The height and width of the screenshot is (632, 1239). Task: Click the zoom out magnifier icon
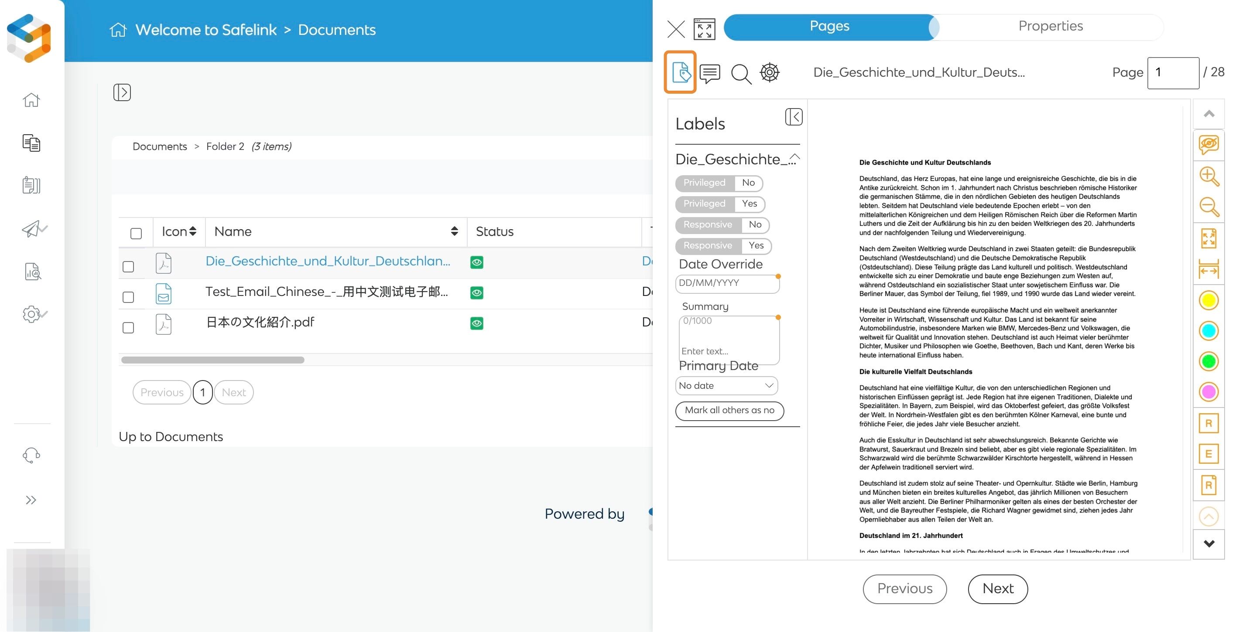click(x=1209, y=207)
